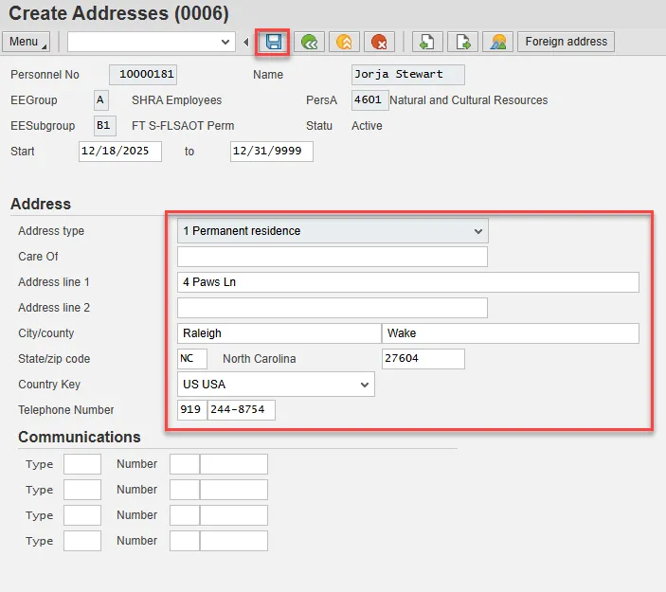Go to previous record icon

[x=427, y=42]
